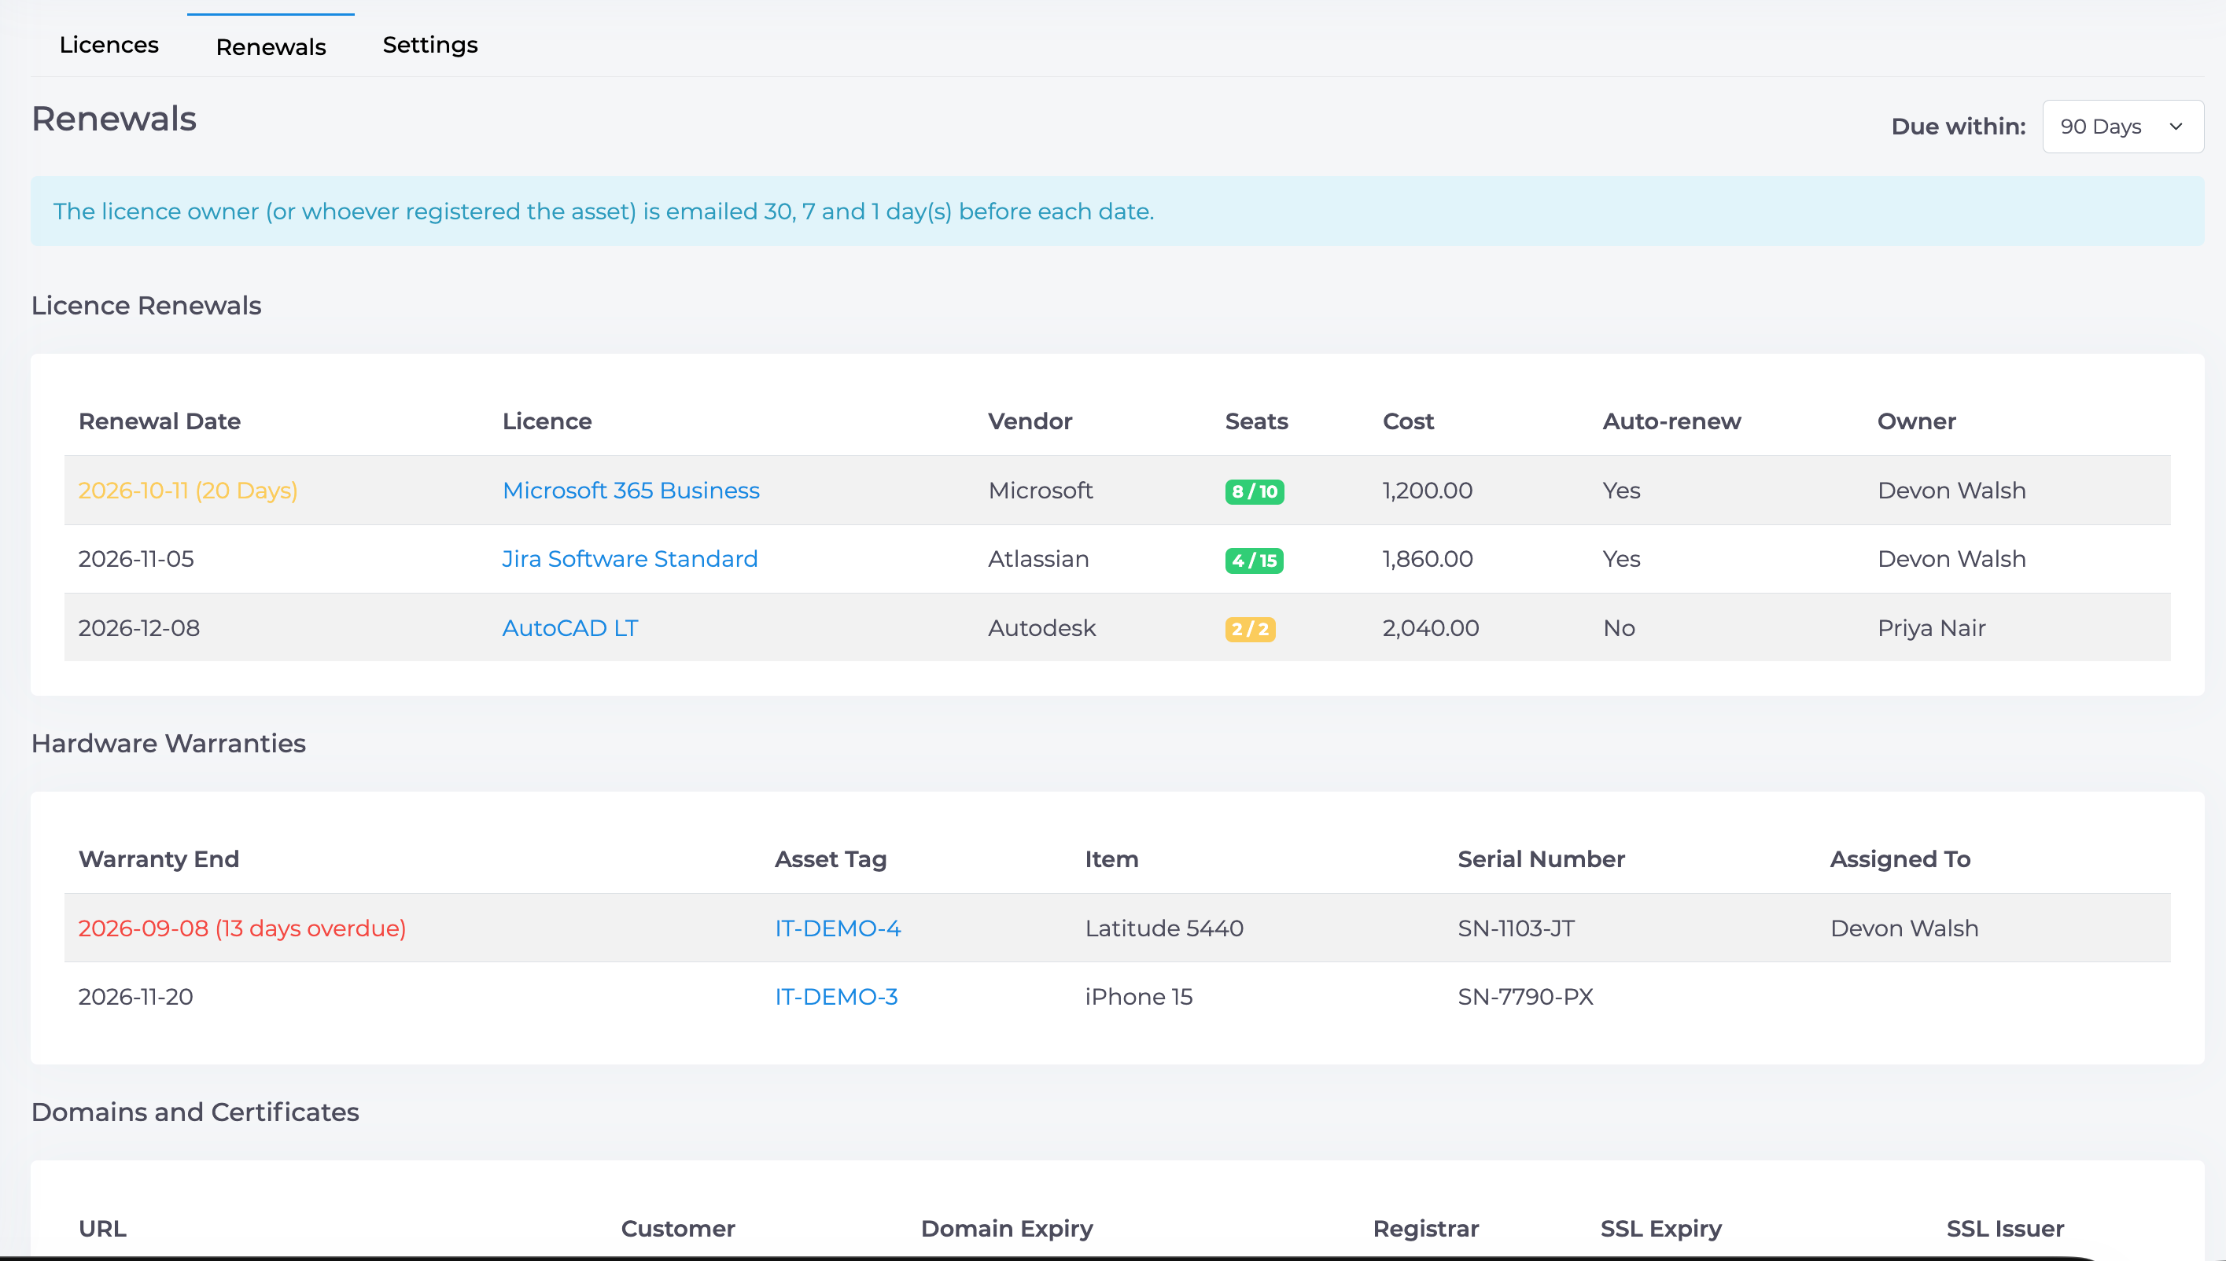Image resolution: width=2226 pixels, height=1261 pixels.
Task: Click the Renewal Date column header
Action: tap(160, 421)
